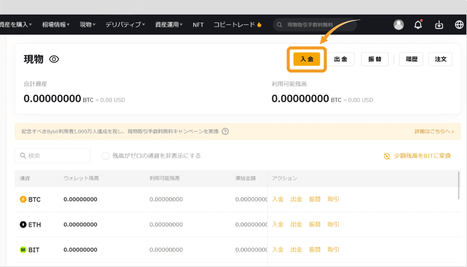This screenshot has height=267, width=467.
Task: Click 出金 in the ETH row
Action: coord(296,225)
